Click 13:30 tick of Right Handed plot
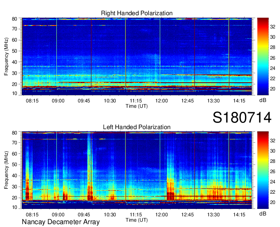280x227 pixels. point(213,101)
